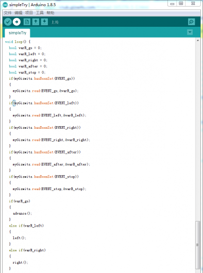
Task: Click the 'advance();' call
Action: (x=22, y=213)
